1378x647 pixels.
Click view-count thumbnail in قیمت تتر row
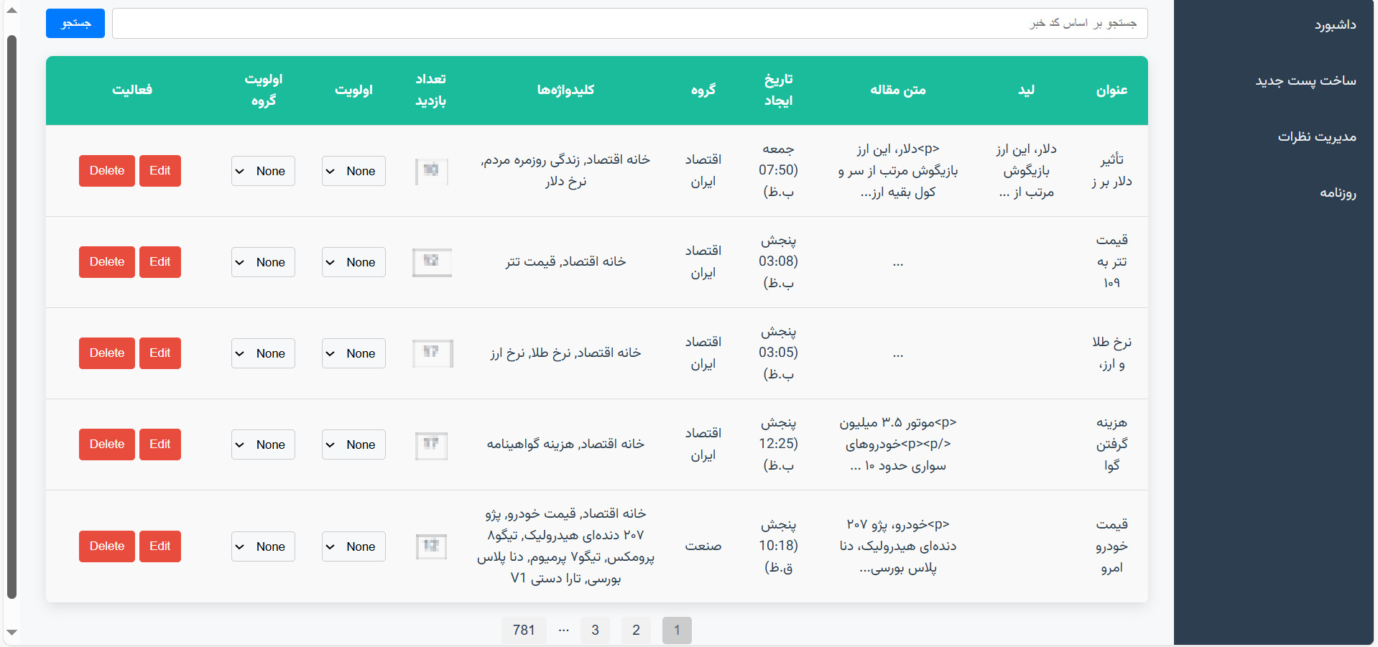pos(432,262)
